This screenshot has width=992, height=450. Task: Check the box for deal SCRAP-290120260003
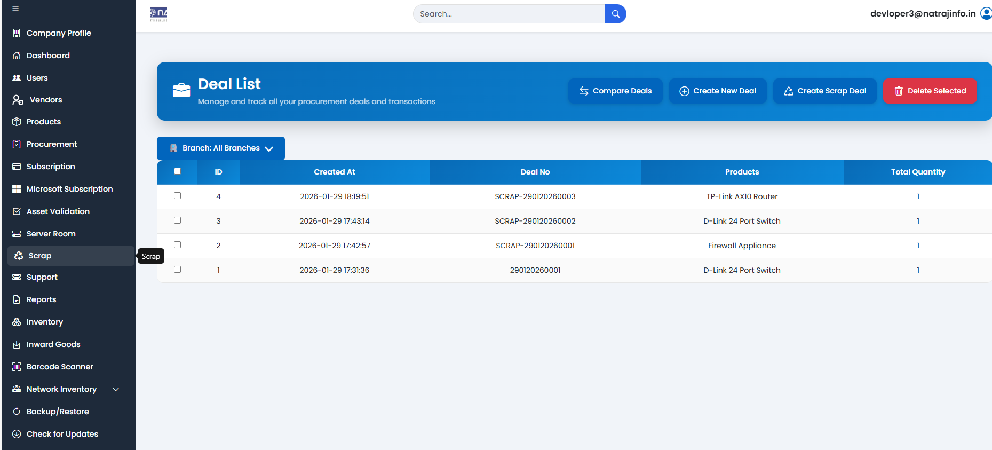[x=177, y=196]
